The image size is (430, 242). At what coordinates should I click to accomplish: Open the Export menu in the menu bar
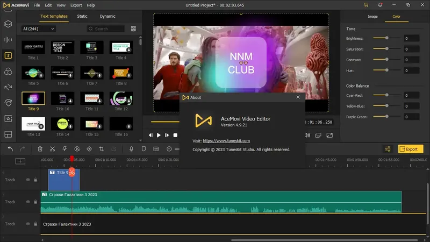[76, 5]
